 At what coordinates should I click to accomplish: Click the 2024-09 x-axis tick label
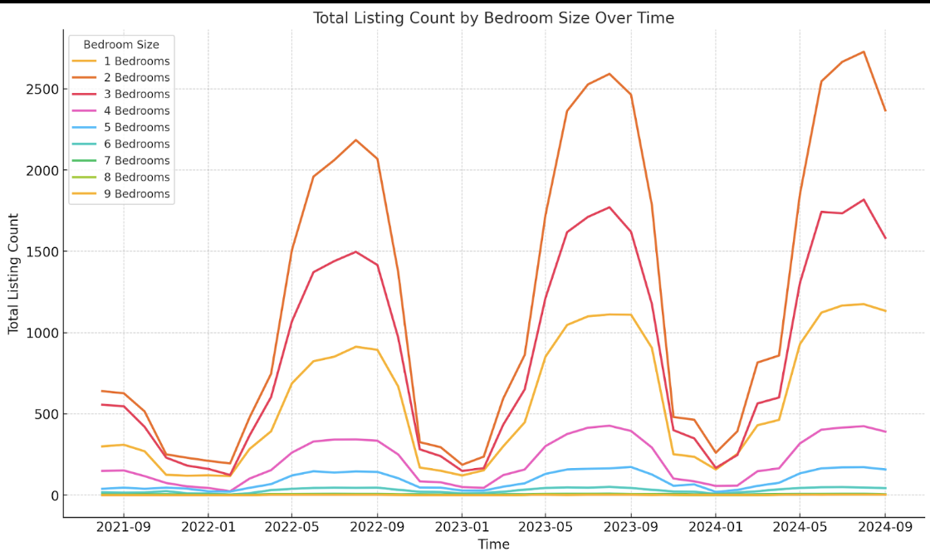click(x=884, y=526)
